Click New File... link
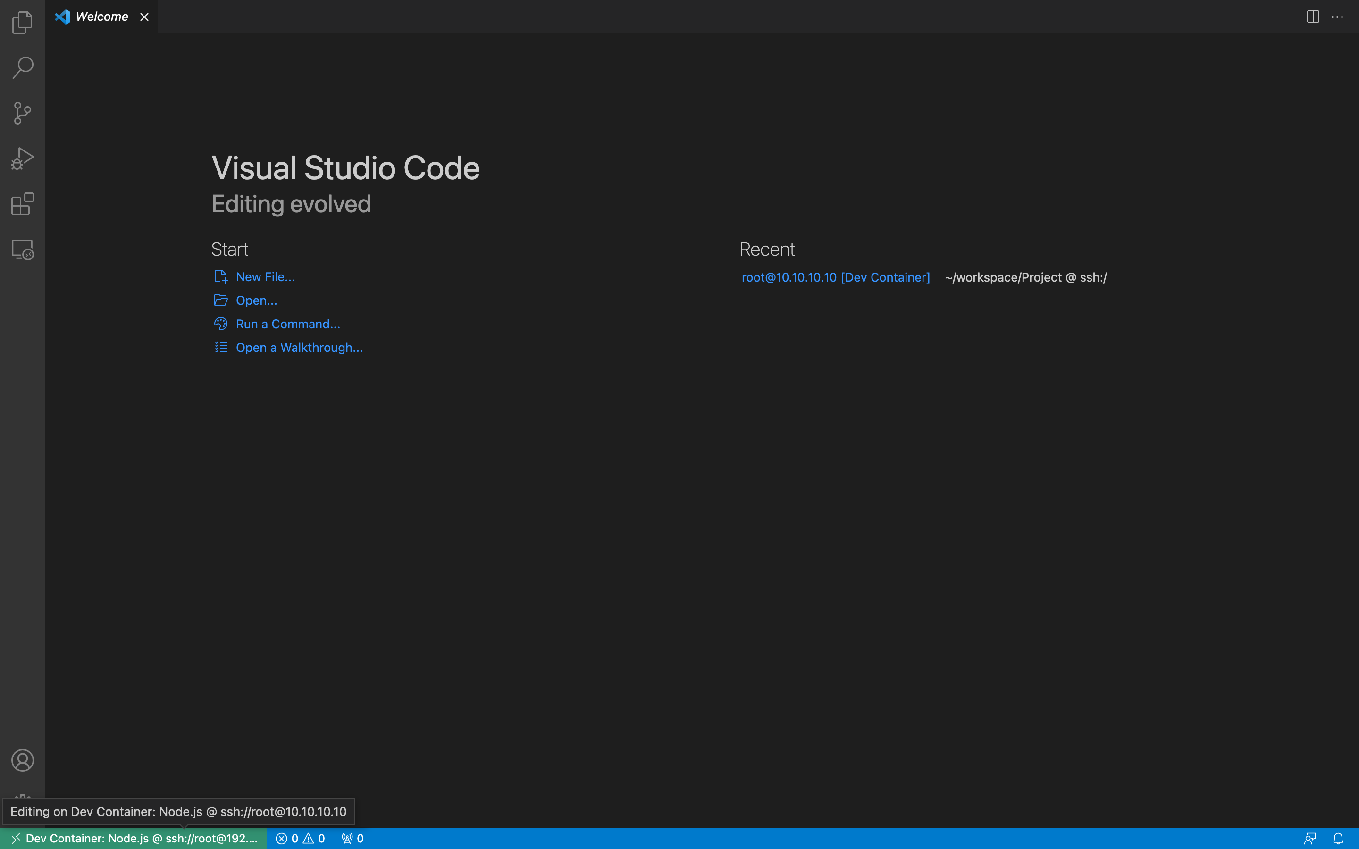 265,277
